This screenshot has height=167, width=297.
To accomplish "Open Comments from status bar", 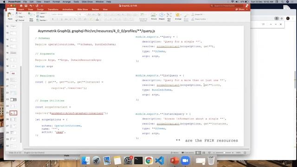I will click(187, 153).
